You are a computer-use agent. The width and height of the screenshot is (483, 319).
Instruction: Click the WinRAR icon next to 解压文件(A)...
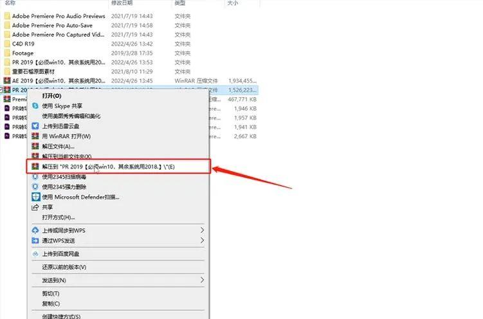coord(35,146)
